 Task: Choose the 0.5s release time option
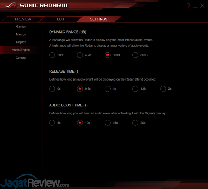[x=80, y=89]
